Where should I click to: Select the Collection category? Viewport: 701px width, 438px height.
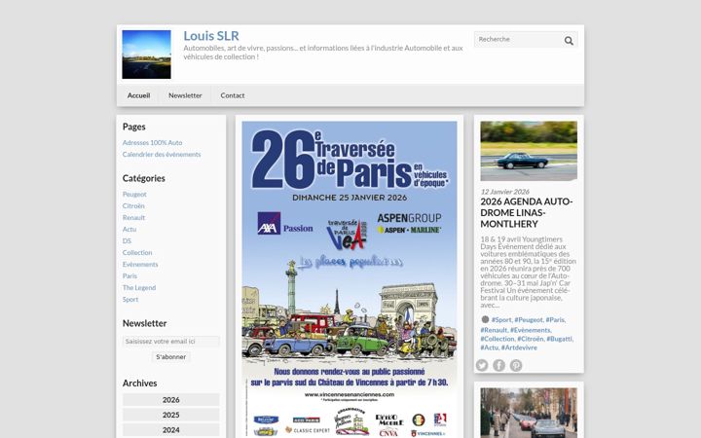click(137, 252)
